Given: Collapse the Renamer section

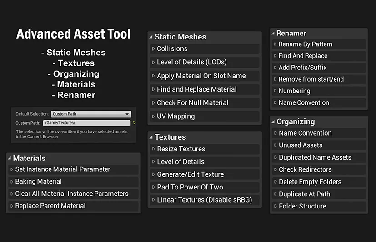Looking at the screenshot, I should (273, 34).
